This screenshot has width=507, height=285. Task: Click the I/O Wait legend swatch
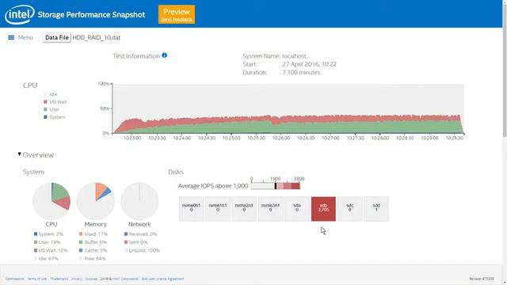(x=45, y=102)
